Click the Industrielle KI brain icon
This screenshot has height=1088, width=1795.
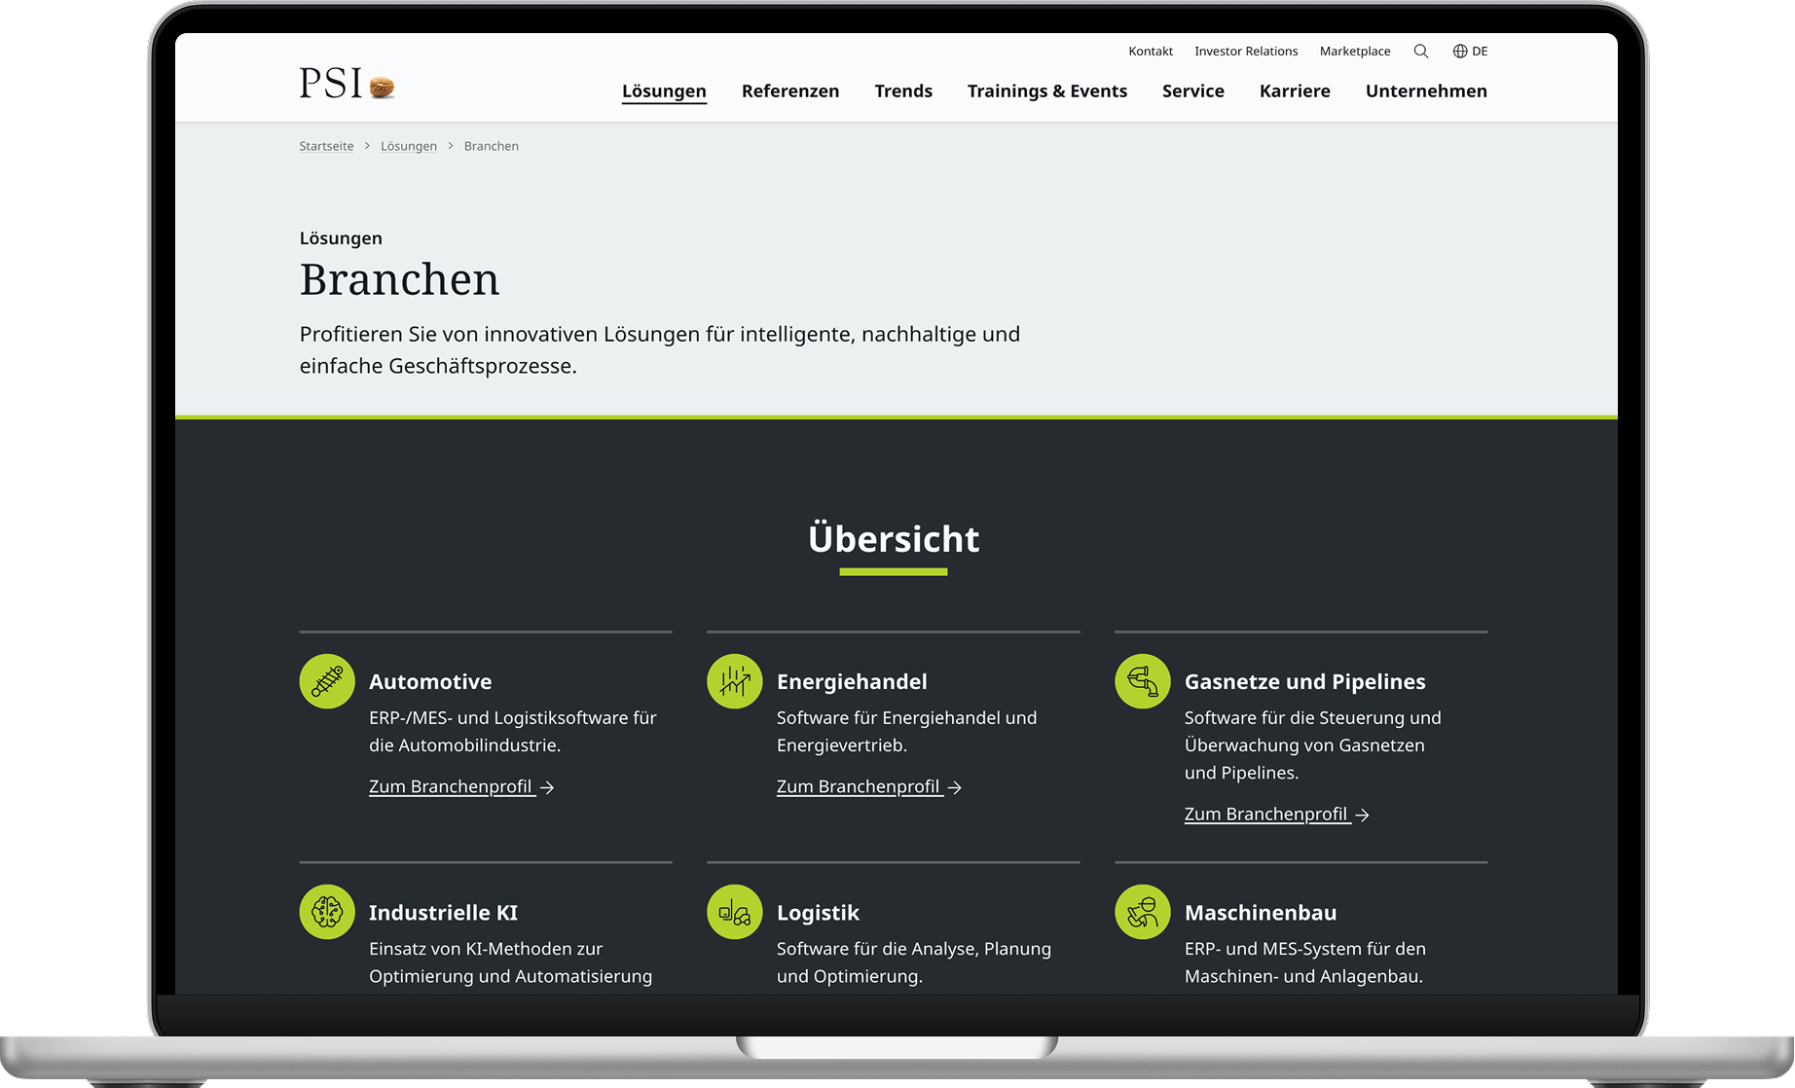pos(326,912)
